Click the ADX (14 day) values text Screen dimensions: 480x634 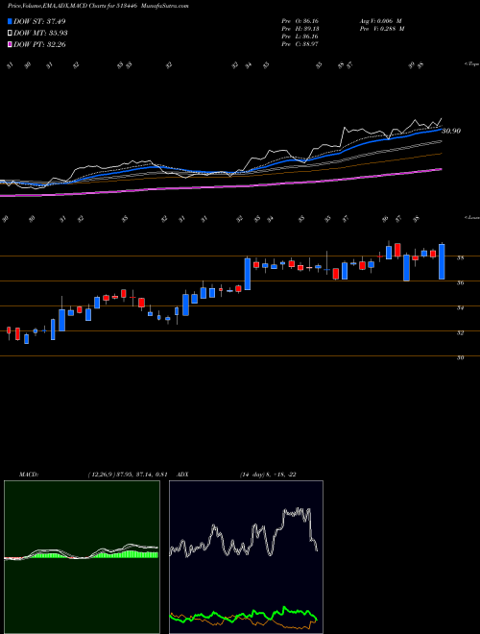pyautogui.click(x=268, y=475)
